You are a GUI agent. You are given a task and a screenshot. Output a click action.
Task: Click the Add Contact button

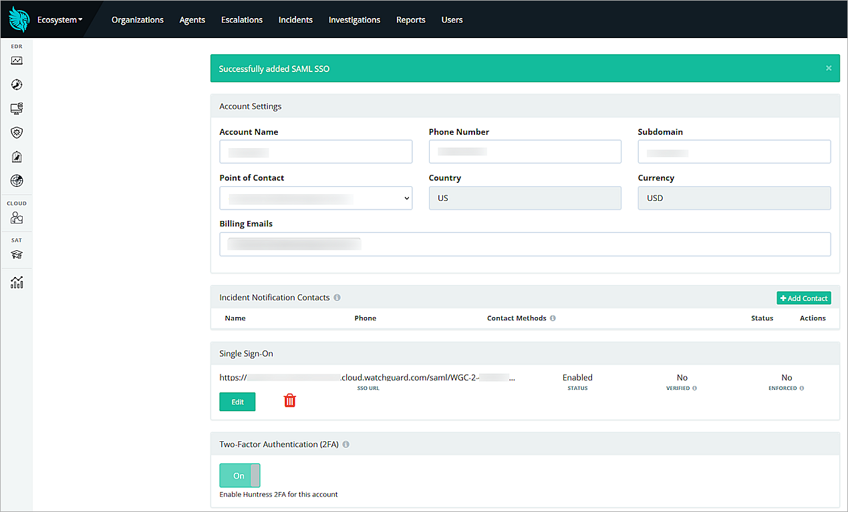(x=803, y=297)
